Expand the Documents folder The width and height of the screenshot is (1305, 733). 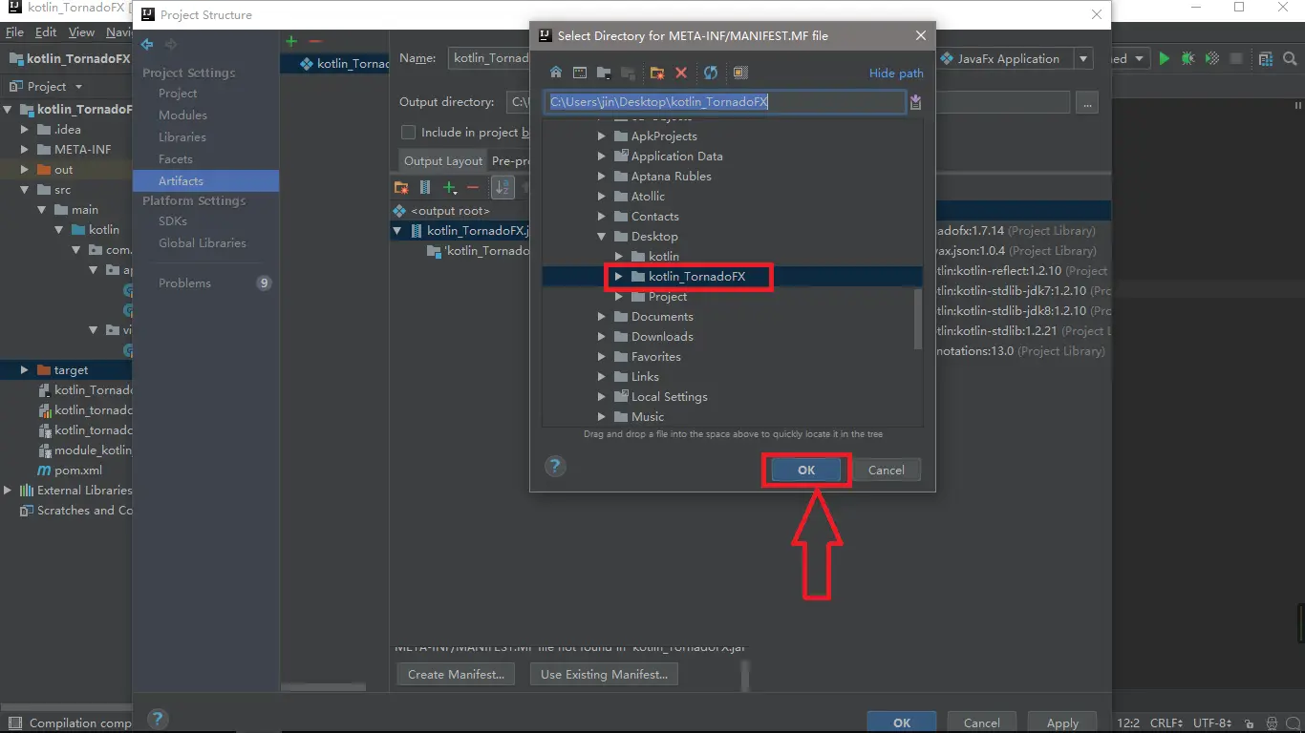(602, 317)
